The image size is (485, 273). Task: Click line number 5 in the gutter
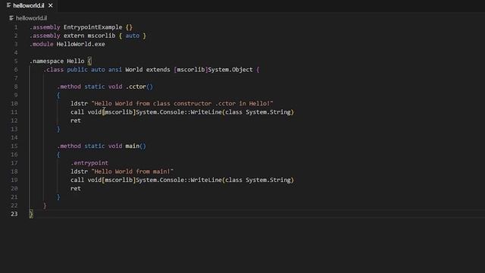pyautogui.click(x=16, y=61)
